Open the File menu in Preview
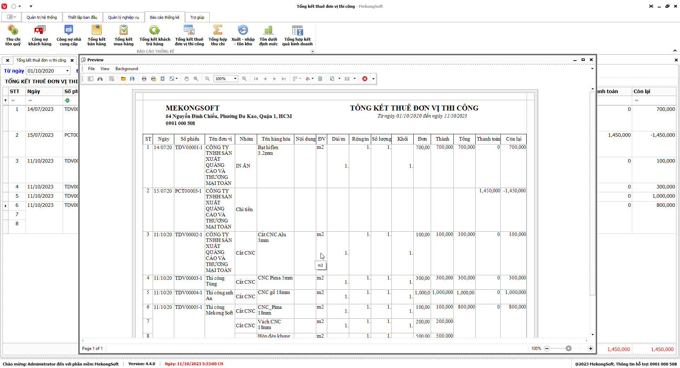The height and width of the screenshot is (368, 680). point(91,69)
